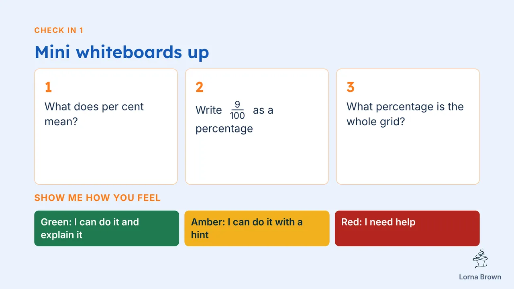The height and width of the screenshot is (289, 514).
Task: Click empty space in question card 2
Action: click(x=257, y=159)
